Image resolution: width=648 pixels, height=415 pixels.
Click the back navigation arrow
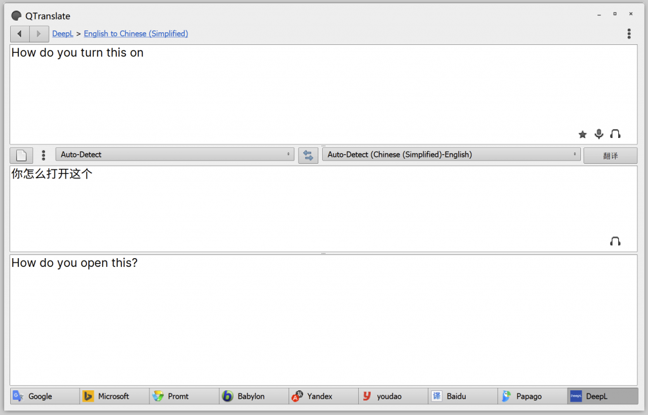point(20,34)
